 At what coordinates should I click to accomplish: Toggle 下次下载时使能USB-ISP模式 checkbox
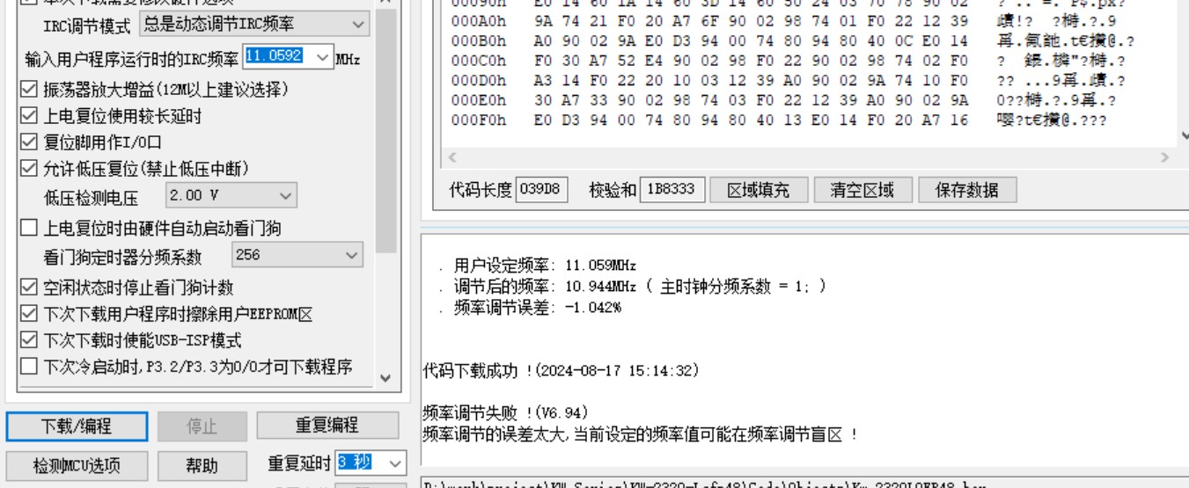pos(29,340)
